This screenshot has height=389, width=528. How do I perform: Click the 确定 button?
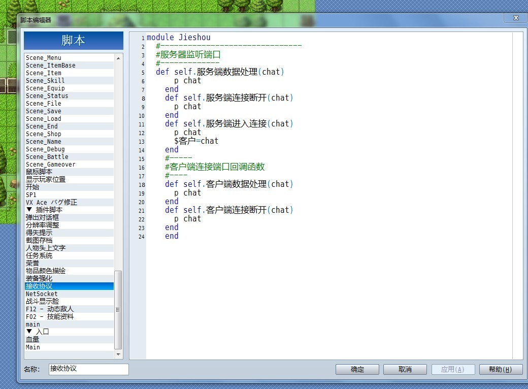point(357,370)
